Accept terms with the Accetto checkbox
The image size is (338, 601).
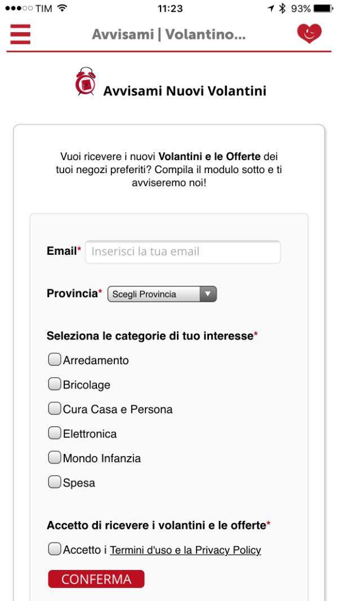tap(55, 549)
